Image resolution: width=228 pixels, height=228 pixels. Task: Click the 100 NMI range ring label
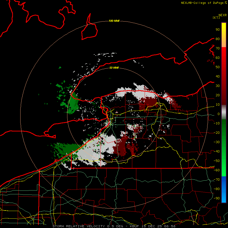point(114,21)
